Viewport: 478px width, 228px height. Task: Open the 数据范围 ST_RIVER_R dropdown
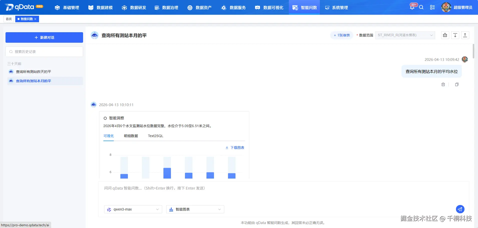[x=405, y=35]
